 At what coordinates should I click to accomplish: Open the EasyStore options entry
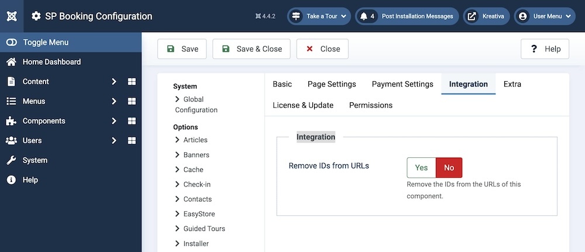199,214
